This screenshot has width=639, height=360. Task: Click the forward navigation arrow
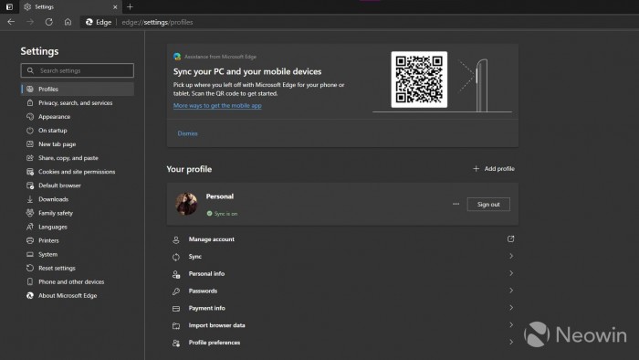(30, 22)
